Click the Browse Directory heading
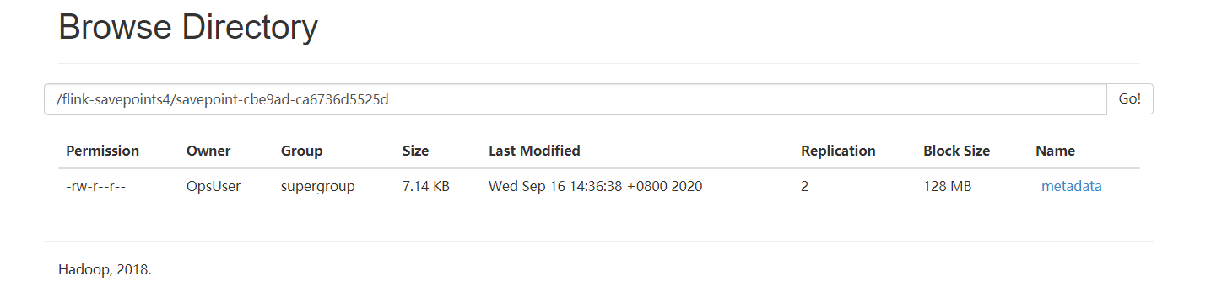The height and width of the screenshot is (303, 1211). coord(188,28)
